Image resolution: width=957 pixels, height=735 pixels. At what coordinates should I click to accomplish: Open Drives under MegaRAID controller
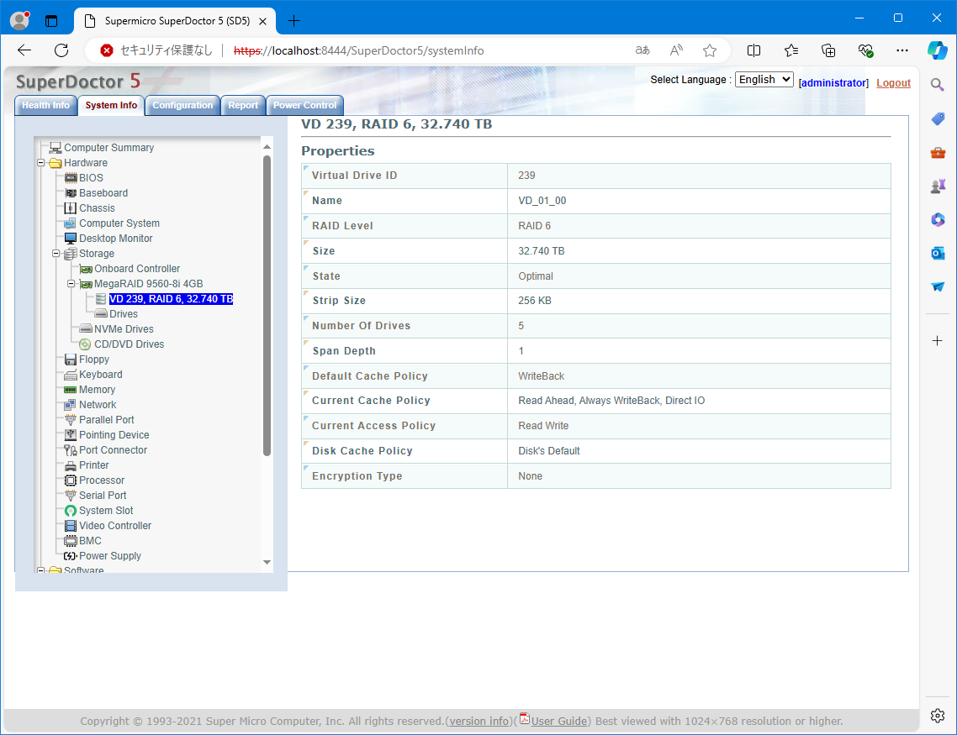(124, 314)
